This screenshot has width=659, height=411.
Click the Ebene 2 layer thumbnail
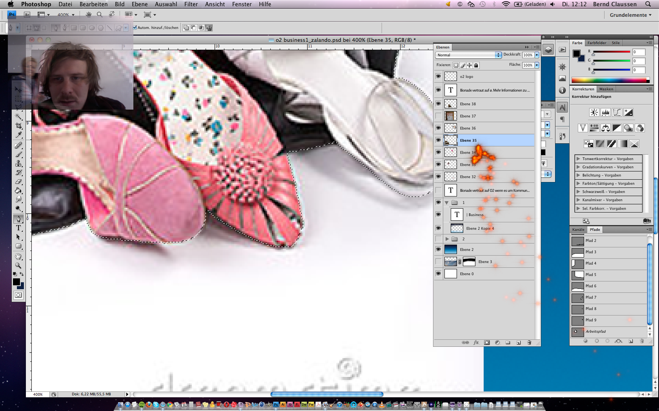[x=450, y=250]
